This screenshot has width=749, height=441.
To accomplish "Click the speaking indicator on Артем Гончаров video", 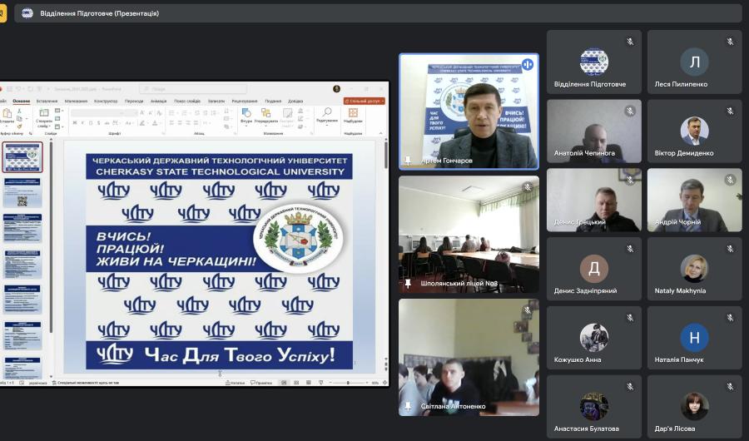I will click(x=528, y=64).
